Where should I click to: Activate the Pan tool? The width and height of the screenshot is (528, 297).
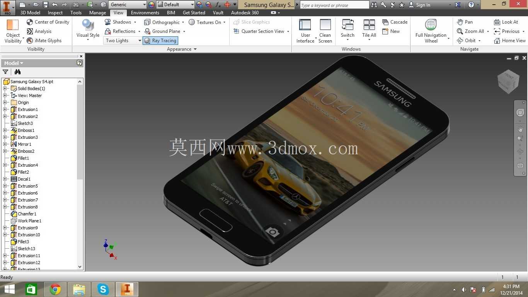click(x=465, y=22)
